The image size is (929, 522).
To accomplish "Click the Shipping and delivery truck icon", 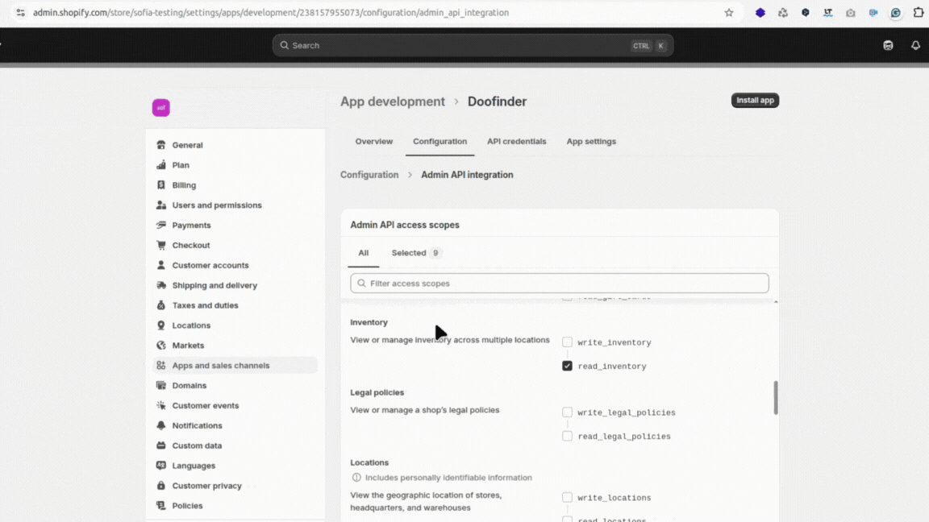I will (x=161, y=285).
